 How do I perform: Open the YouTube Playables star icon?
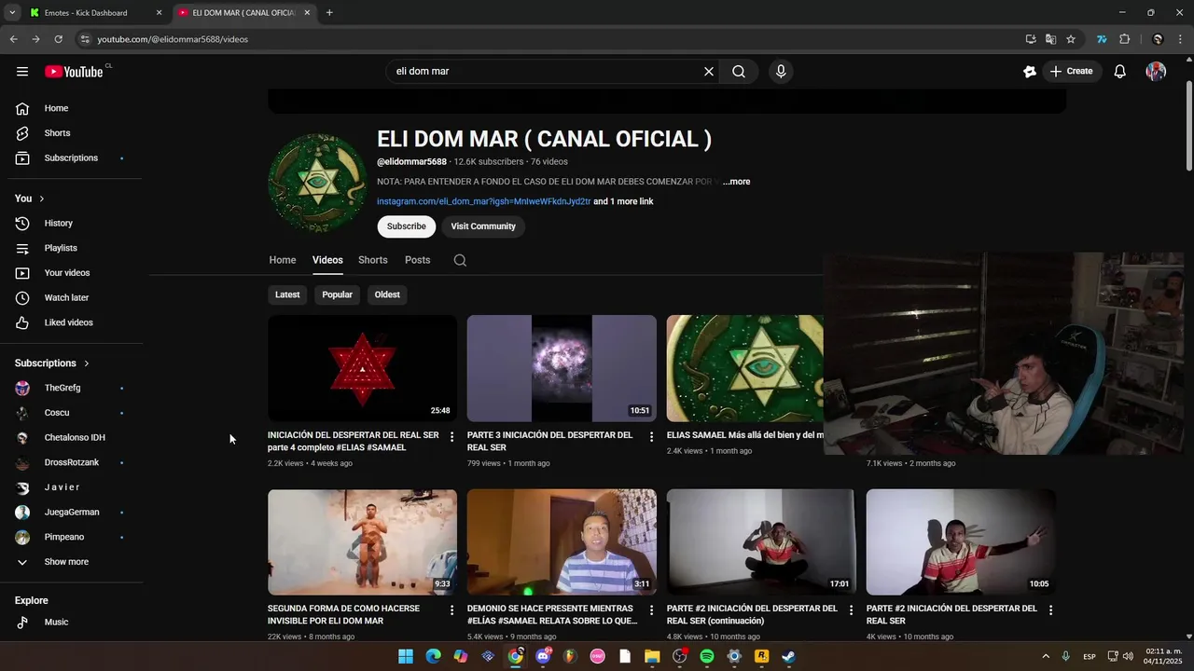click(x=1030, y=72)
